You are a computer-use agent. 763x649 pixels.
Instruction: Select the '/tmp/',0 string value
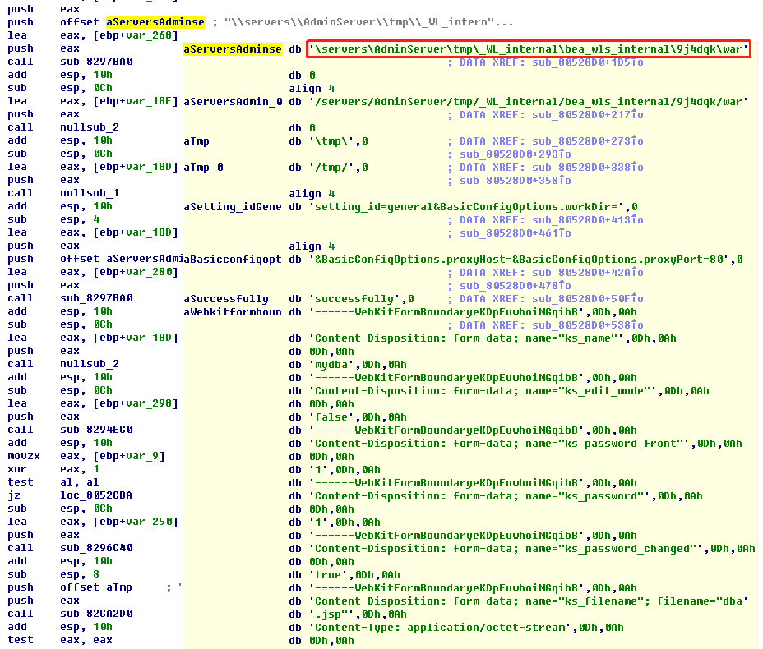(x=339, y=168)
